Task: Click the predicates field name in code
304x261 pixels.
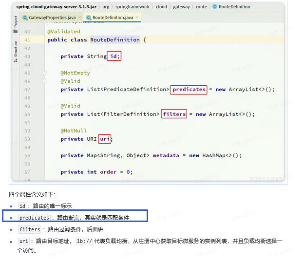Action: pos(189,89)
